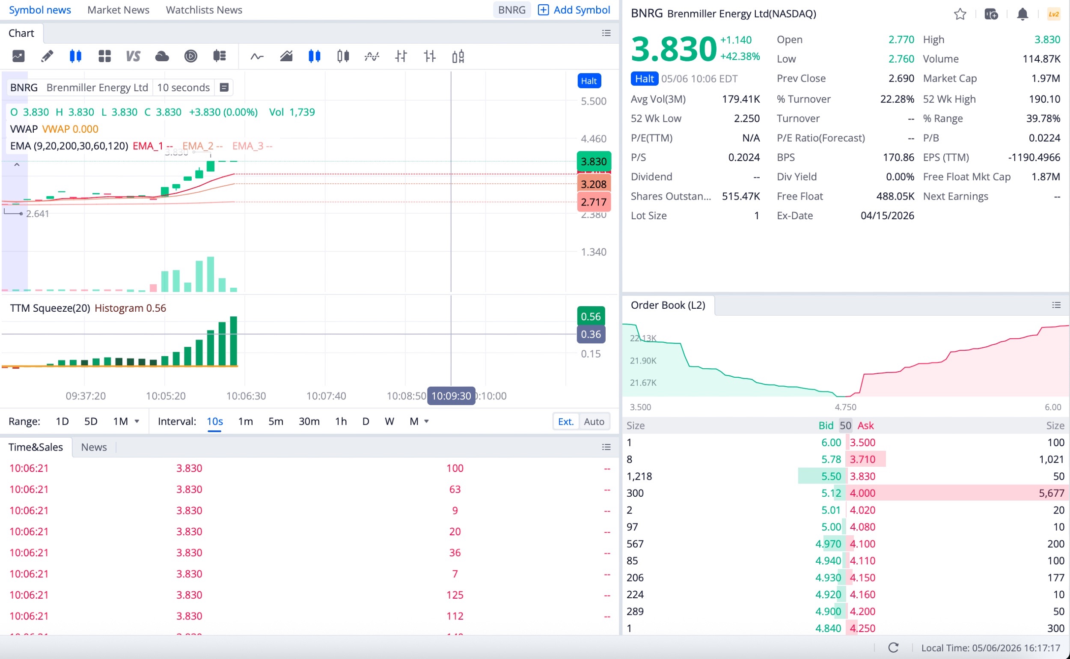Collapse the chart legend with the chevron
The height and width of the screenshot is (659, 1070).
pos(17,165)
